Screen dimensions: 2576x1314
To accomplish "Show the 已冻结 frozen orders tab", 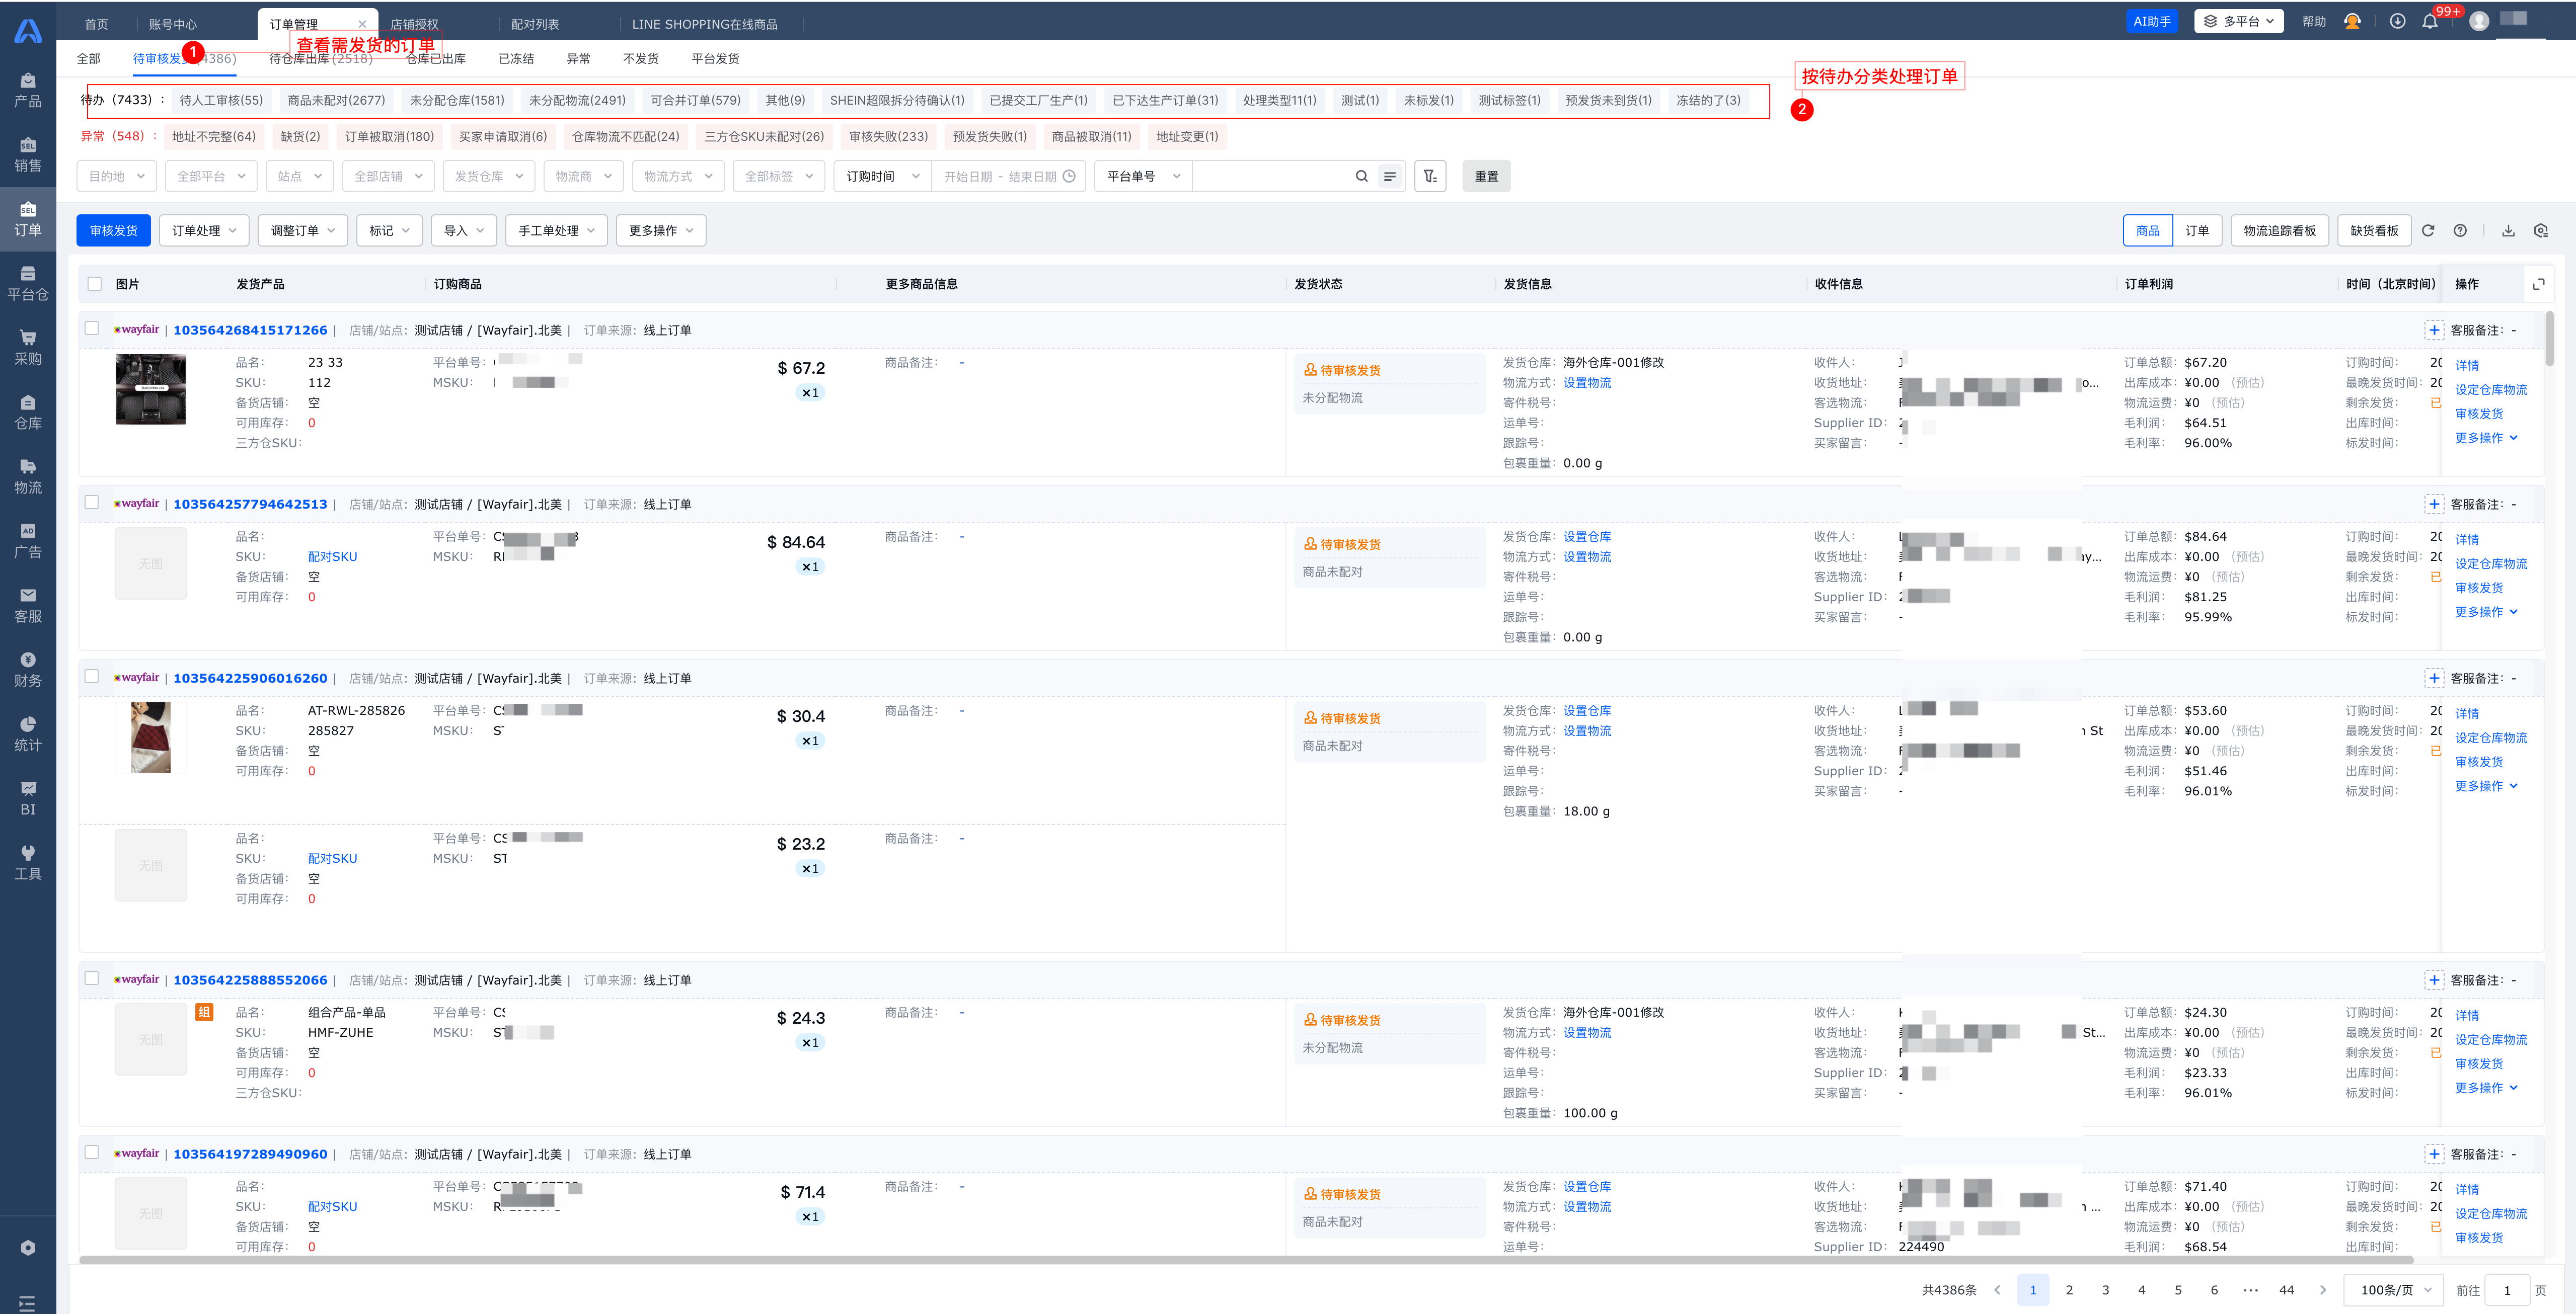I will pos(516,58).
